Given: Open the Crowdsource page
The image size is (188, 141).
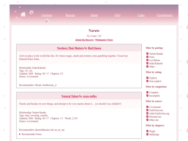Looking at the screenshot, I should pyautogui.click(x=165, y=15).
